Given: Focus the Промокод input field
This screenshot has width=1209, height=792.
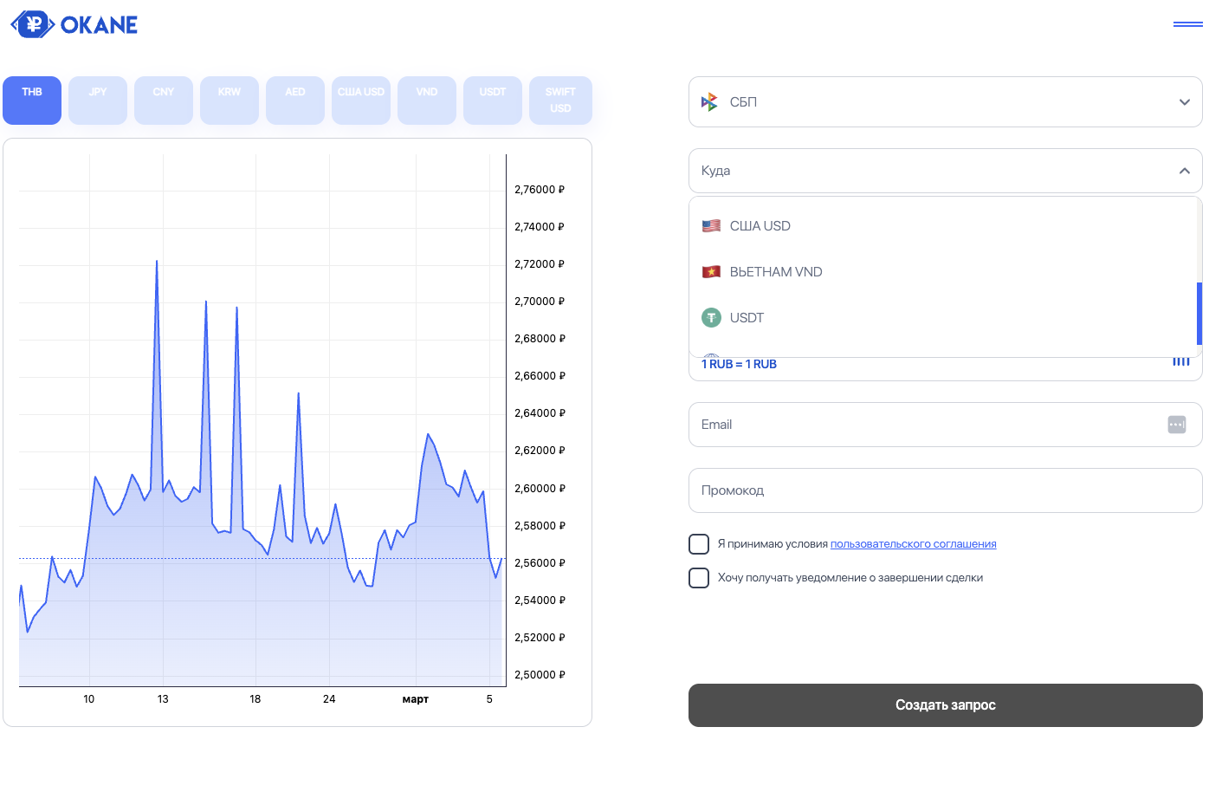Looking at the screenshot, I should 945,490.
